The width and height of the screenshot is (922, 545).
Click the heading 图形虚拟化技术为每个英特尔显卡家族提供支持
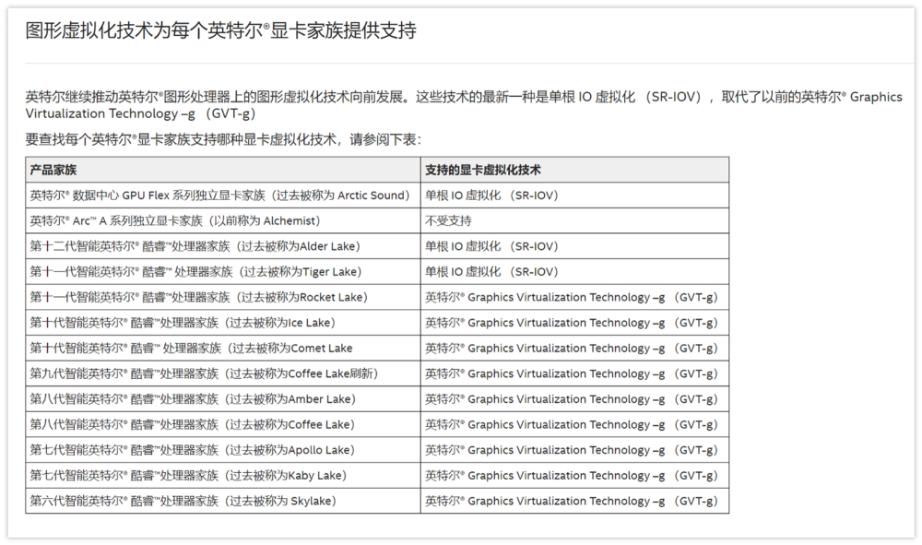point(220,30)
